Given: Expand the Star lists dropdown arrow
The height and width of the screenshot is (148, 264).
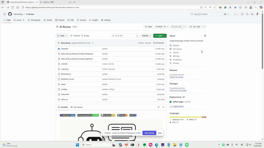Looking at the screenshot, I should click(204, 27).
